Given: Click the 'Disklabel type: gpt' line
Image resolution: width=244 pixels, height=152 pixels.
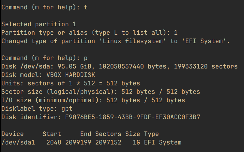Looking at the screenshot, I should 37,109.
